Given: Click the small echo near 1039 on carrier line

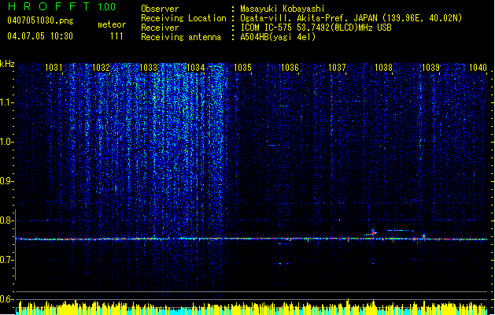Looking at the screenshot, I should point(424,236).
